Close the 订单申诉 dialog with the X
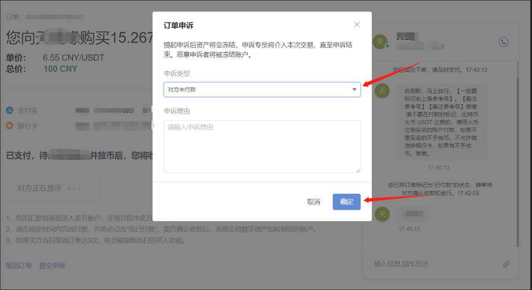The image size is (532, 290). pyautogui.click(x=357, y=24)
